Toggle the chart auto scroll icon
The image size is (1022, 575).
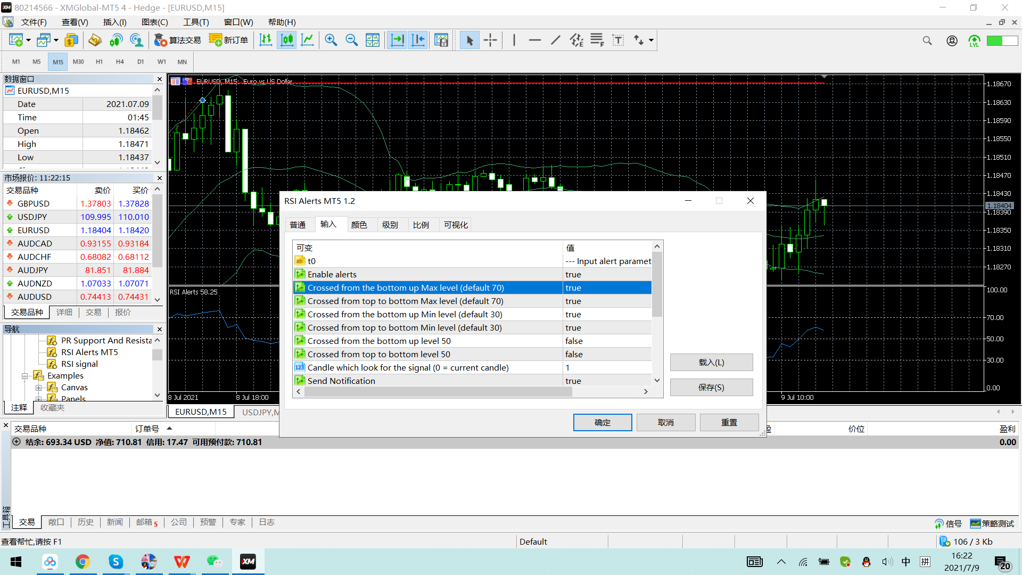click(397, 40)
